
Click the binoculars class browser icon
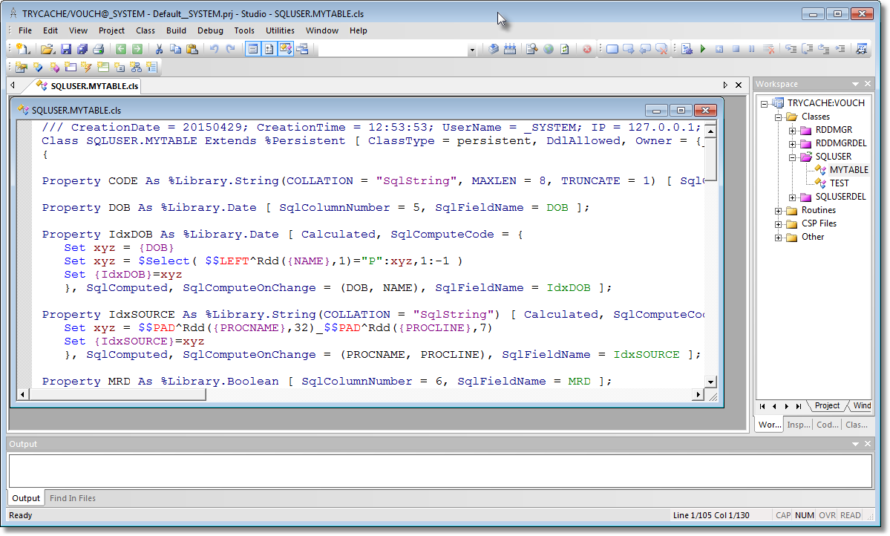862,50
